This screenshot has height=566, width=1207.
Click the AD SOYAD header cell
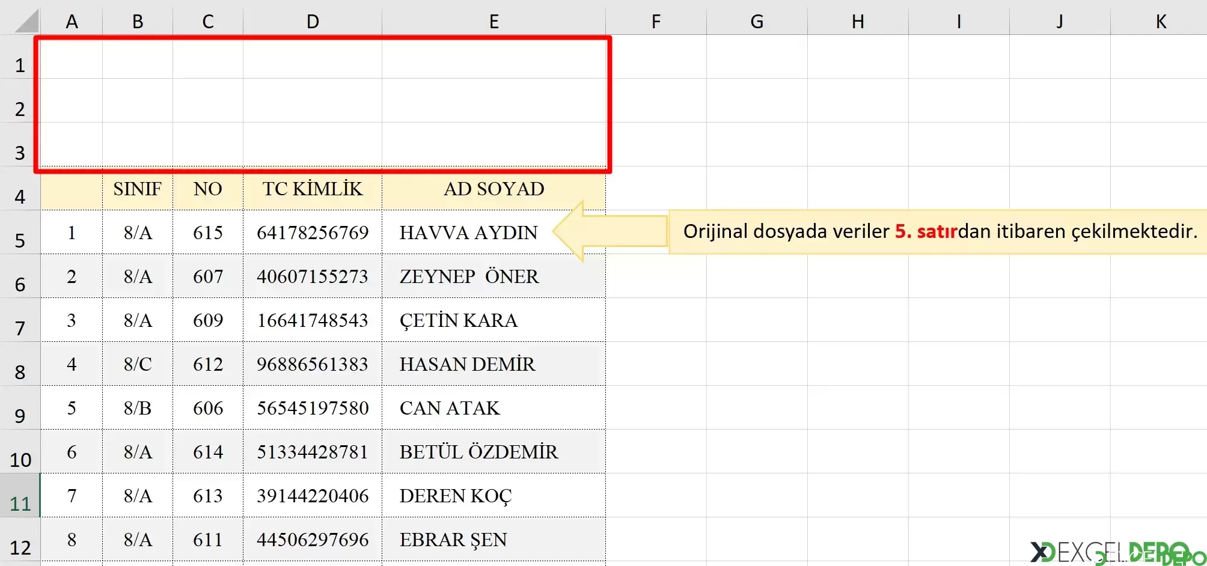pos(493,189)
